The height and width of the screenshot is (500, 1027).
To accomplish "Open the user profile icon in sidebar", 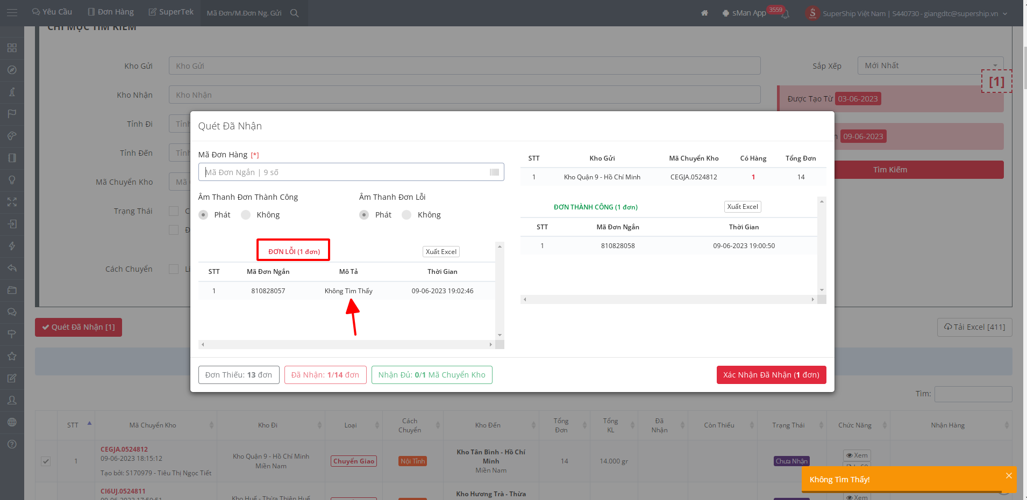I will 12,400.
